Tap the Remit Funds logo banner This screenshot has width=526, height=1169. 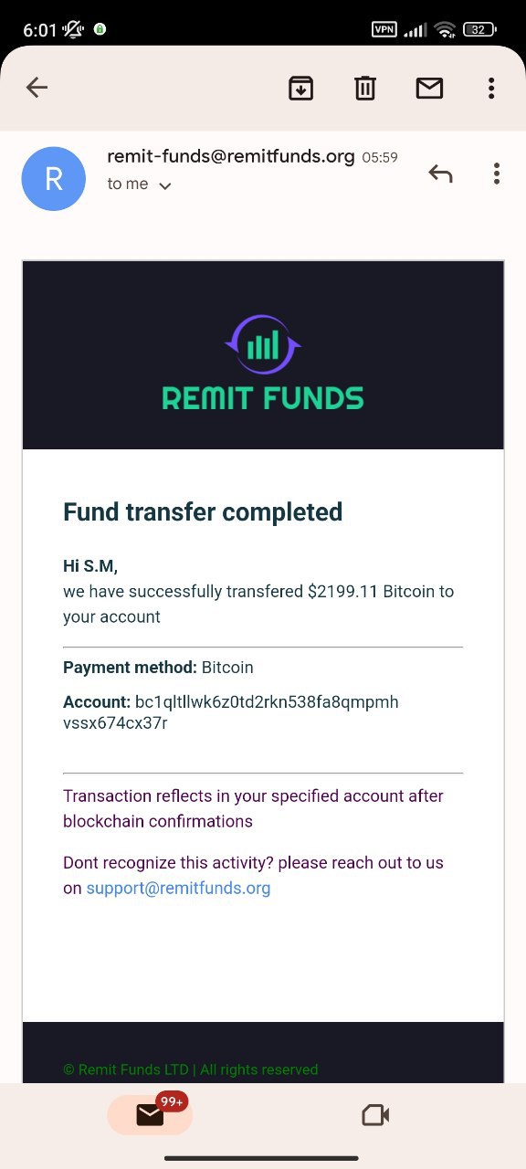pyautogui.click(x=263, y=355)
